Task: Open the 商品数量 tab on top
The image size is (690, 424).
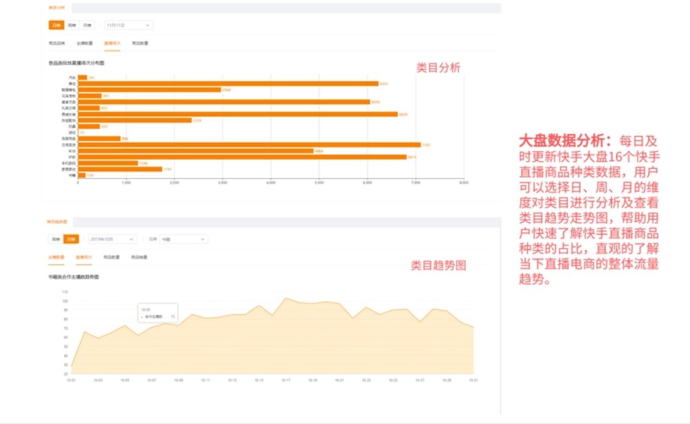Action: click(140, 44)
